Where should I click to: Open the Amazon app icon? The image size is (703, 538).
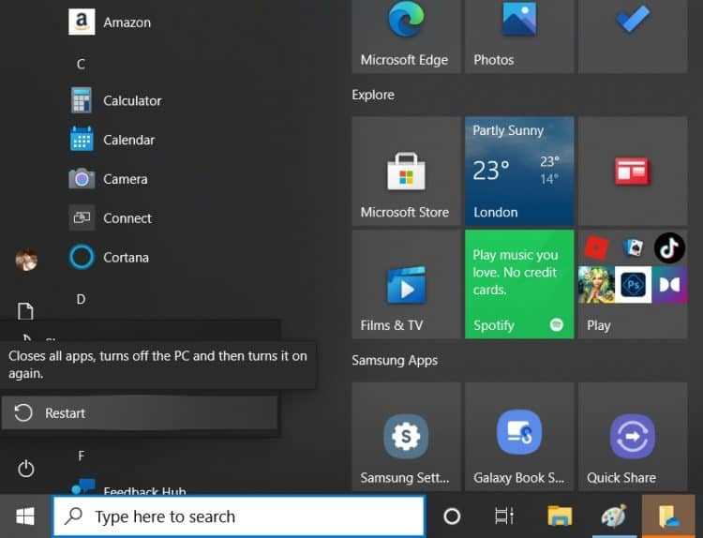coord(82,22)
